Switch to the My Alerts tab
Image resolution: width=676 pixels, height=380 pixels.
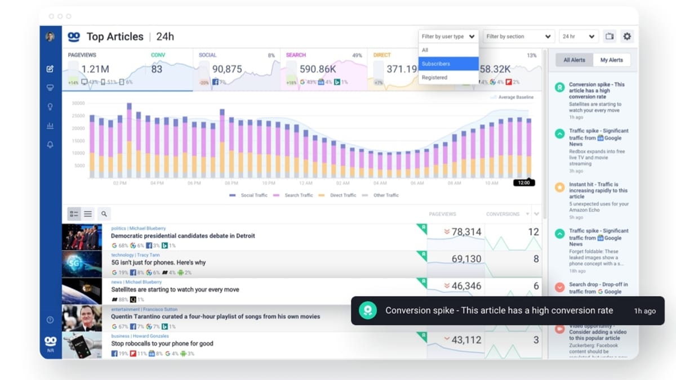point(611,60)
